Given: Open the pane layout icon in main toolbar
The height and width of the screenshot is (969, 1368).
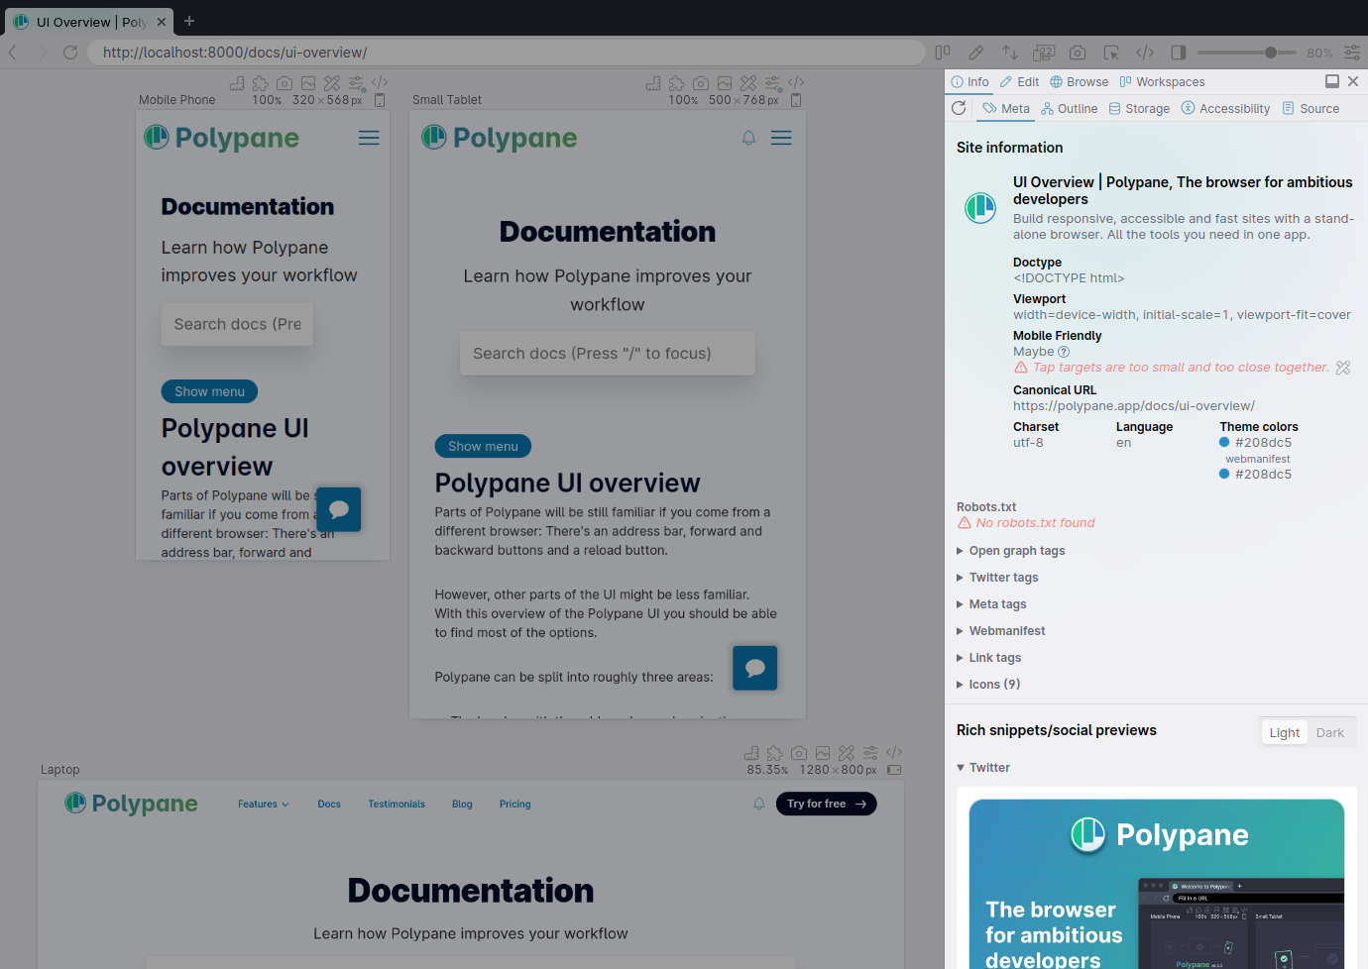Looking at the screenshot, I should click(943, 53).
